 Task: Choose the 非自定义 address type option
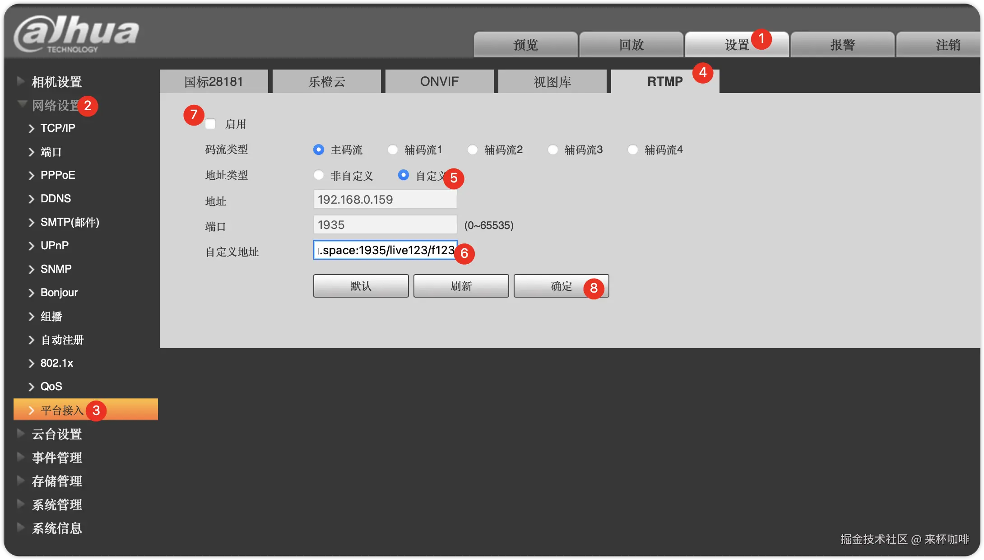point(319,175)
